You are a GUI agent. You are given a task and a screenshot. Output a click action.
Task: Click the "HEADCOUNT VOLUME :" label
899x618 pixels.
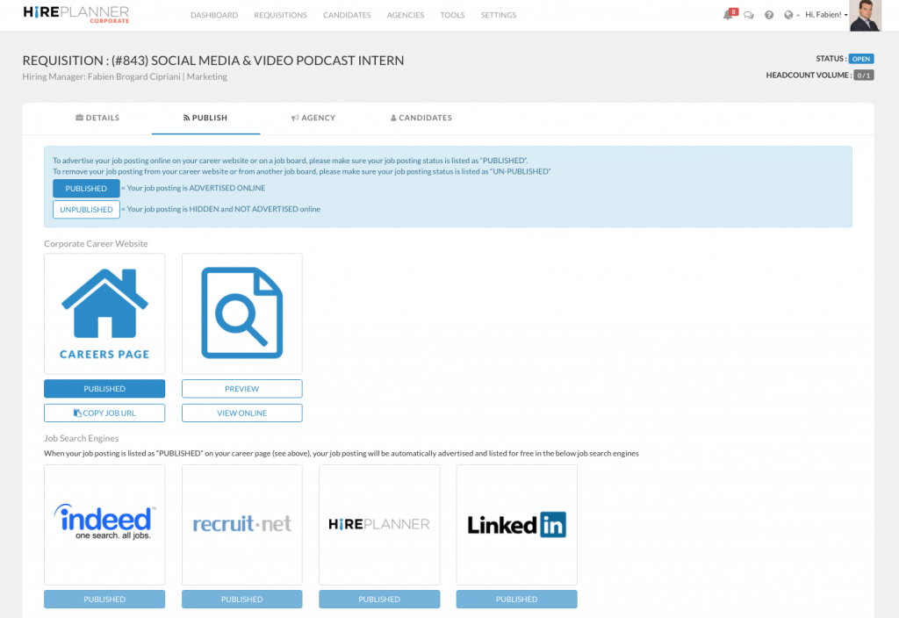(x=809, y=75)
